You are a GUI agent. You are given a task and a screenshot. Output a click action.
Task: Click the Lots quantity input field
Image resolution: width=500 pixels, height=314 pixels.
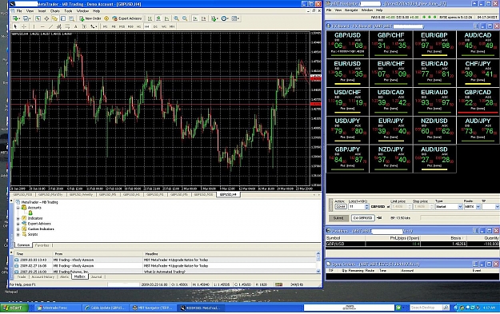click(357, 207)
